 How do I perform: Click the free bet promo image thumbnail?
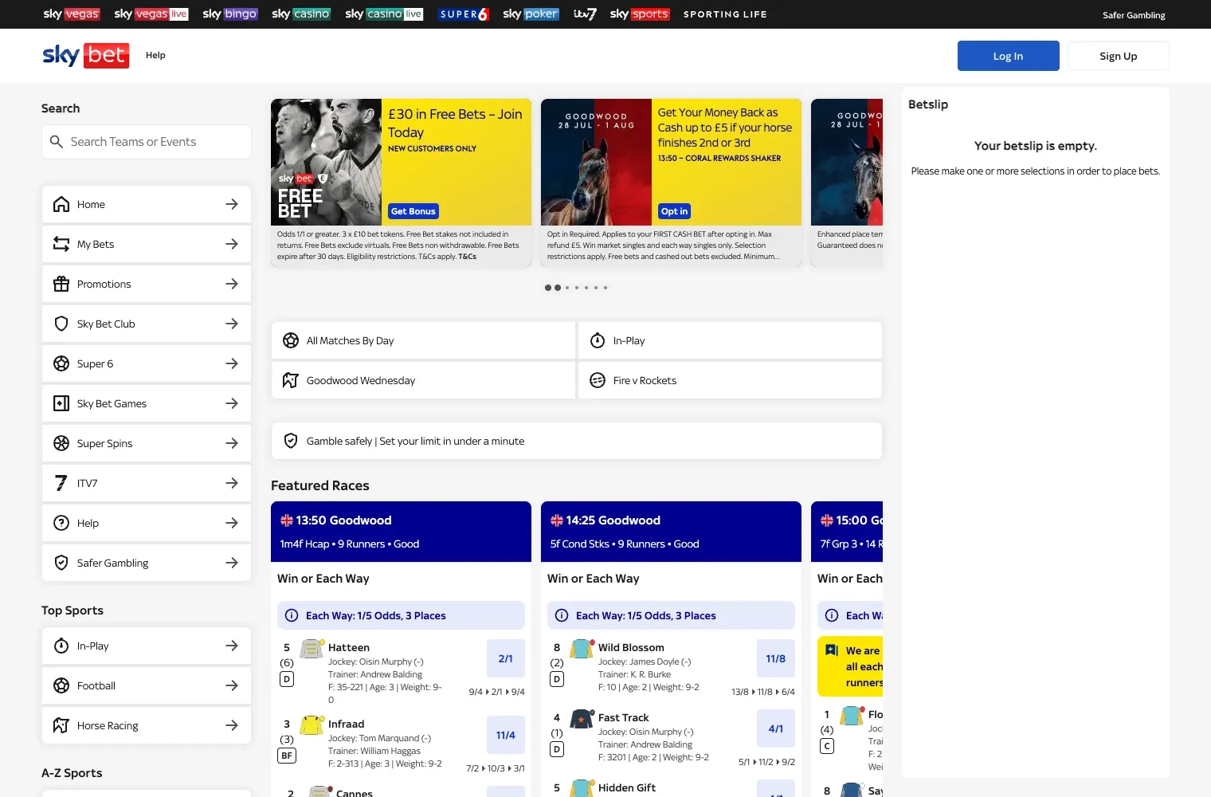click(x=326, y=162)
